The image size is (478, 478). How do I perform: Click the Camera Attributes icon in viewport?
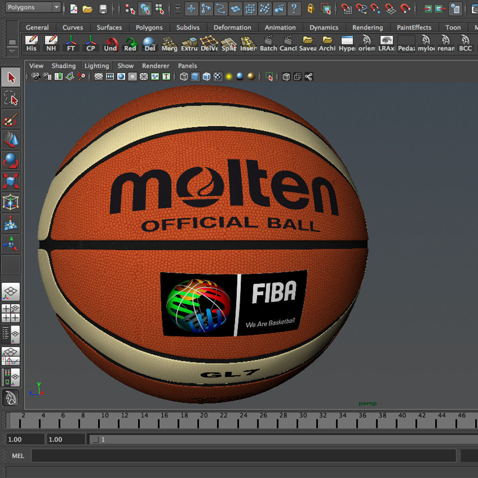pyautogui.click(x=47, y=76)
